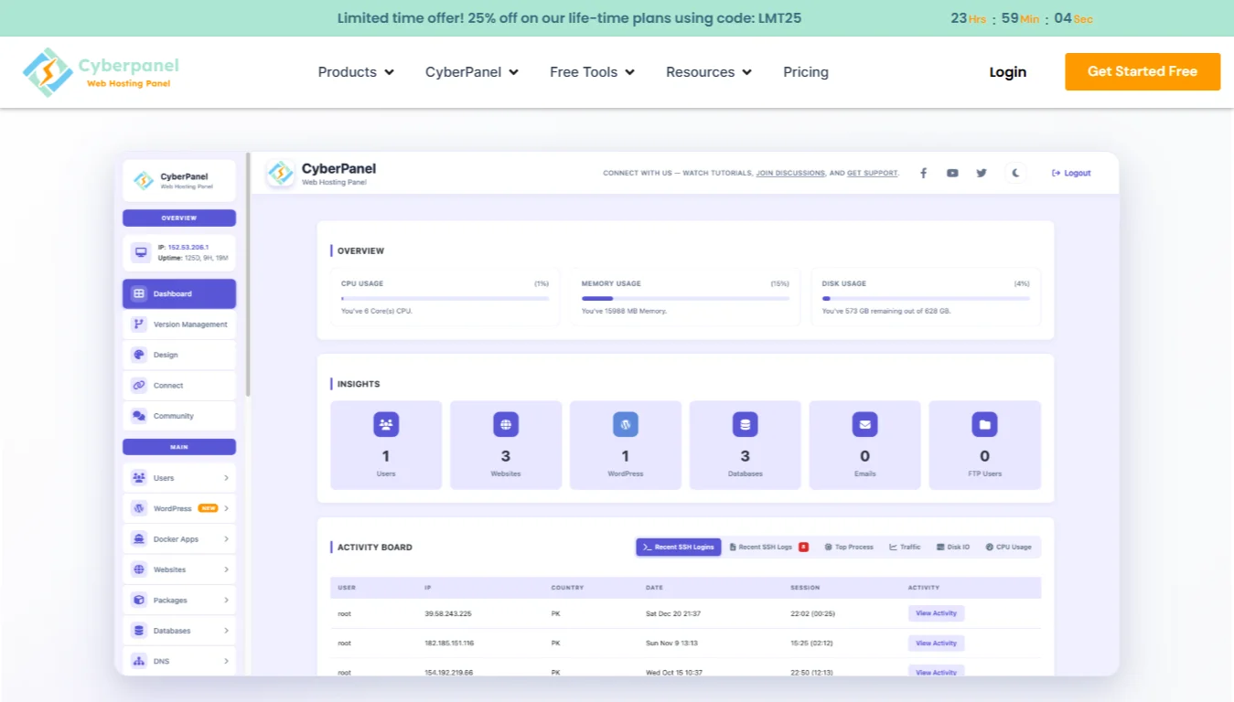Click the DNS network icon

click(139, 661)
